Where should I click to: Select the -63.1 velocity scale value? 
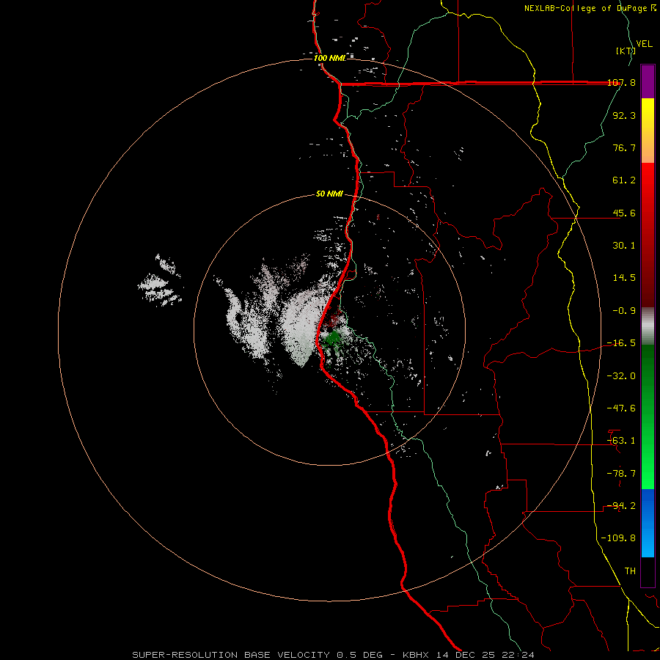pos(621,441)
